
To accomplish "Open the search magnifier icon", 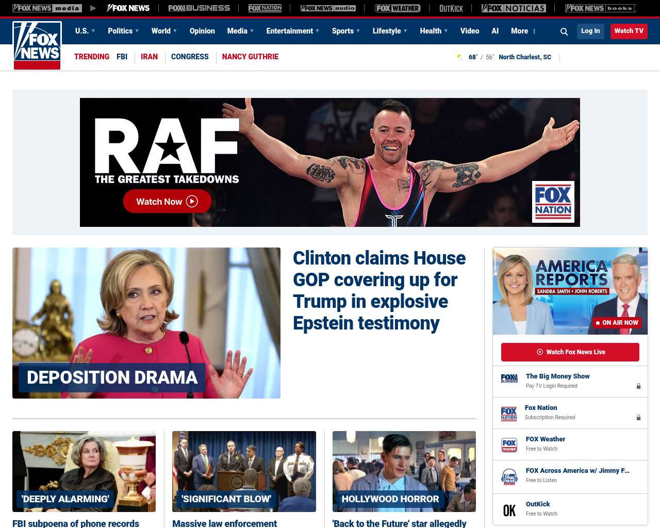I will tap(564, 31).
